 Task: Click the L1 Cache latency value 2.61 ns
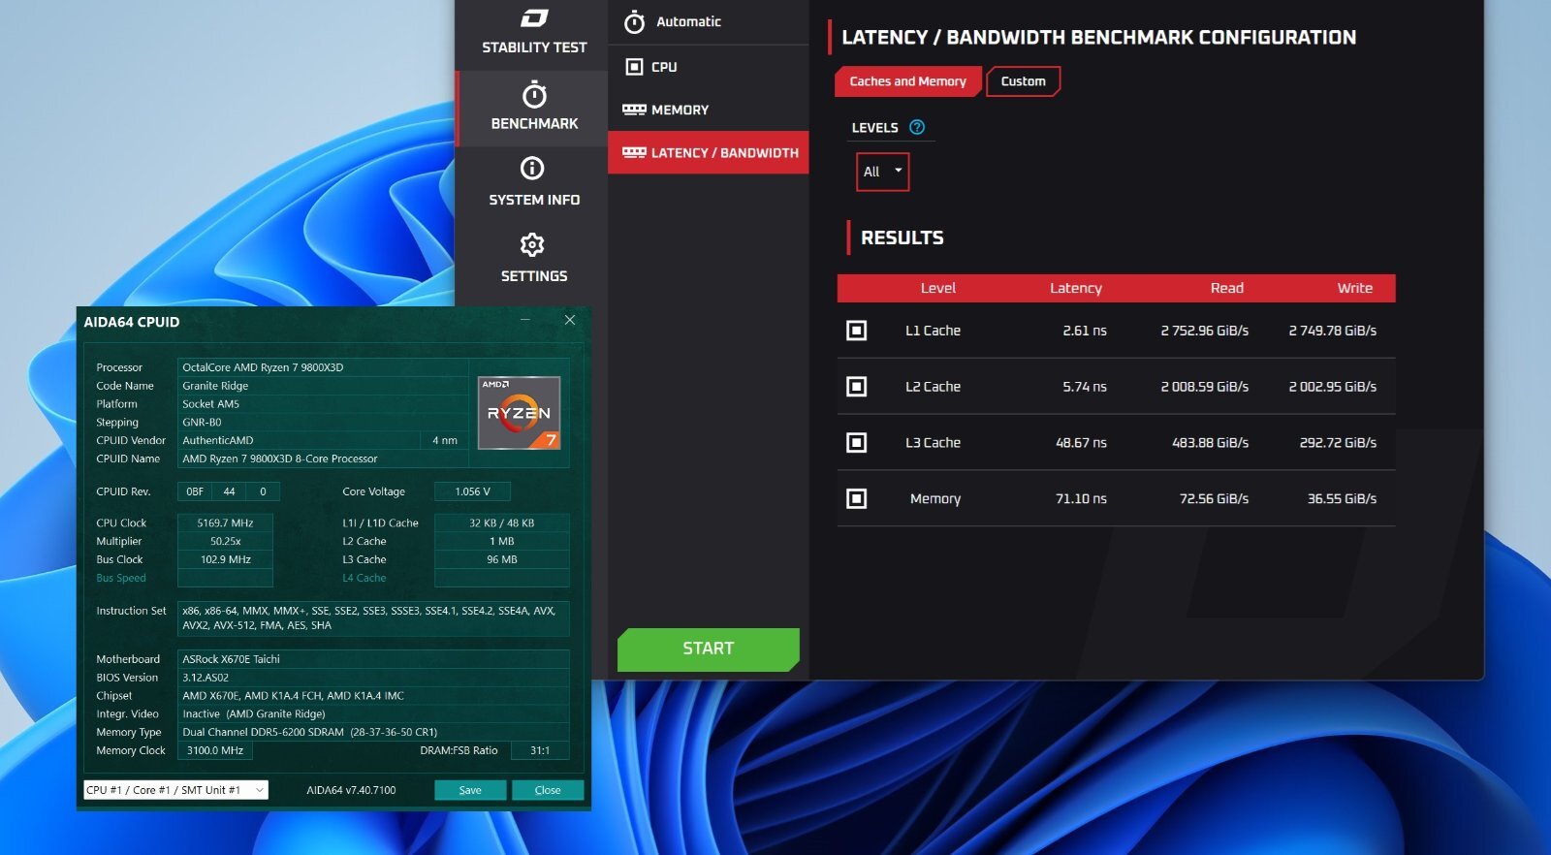(x=1085, y=331)
